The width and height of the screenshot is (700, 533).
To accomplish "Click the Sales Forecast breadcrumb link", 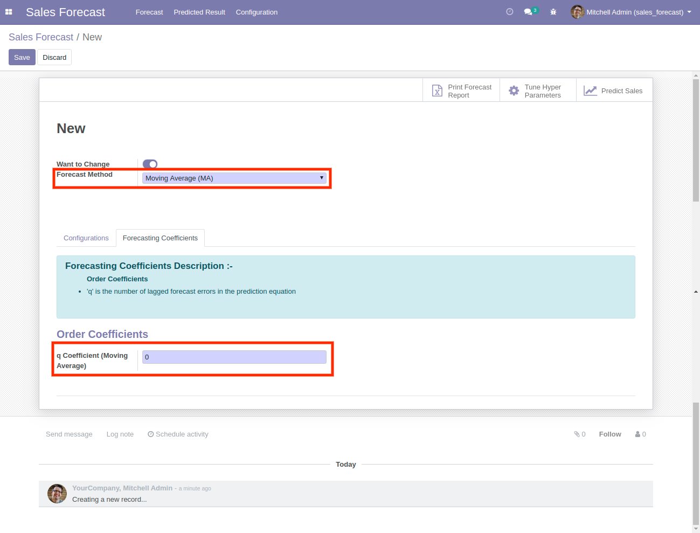I will click(x=41, y=37).
